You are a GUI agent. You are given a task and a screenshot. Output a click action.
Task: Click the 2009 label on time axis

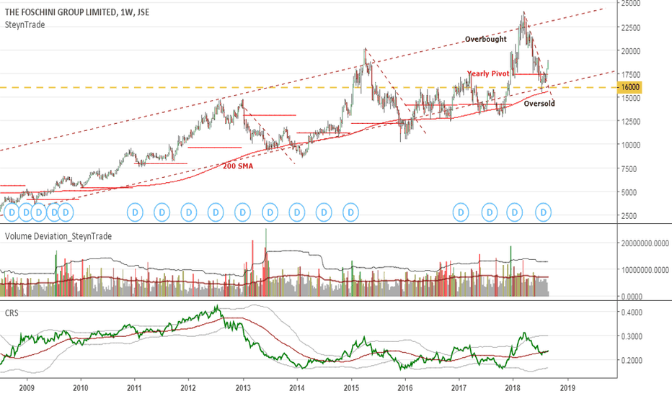point(27,388)
